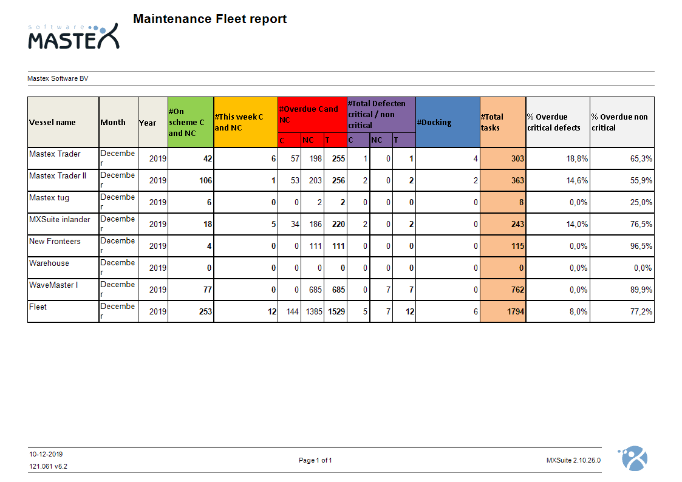Screen dimensions: 682x482
Task: Click the MXSuite logo in the footer
Action: 632,458
